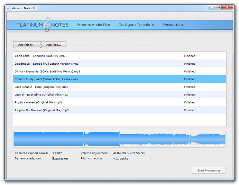Open the Process Audio Files tab
The height and width of the screenshot is (185, 239).
(94, 25)
